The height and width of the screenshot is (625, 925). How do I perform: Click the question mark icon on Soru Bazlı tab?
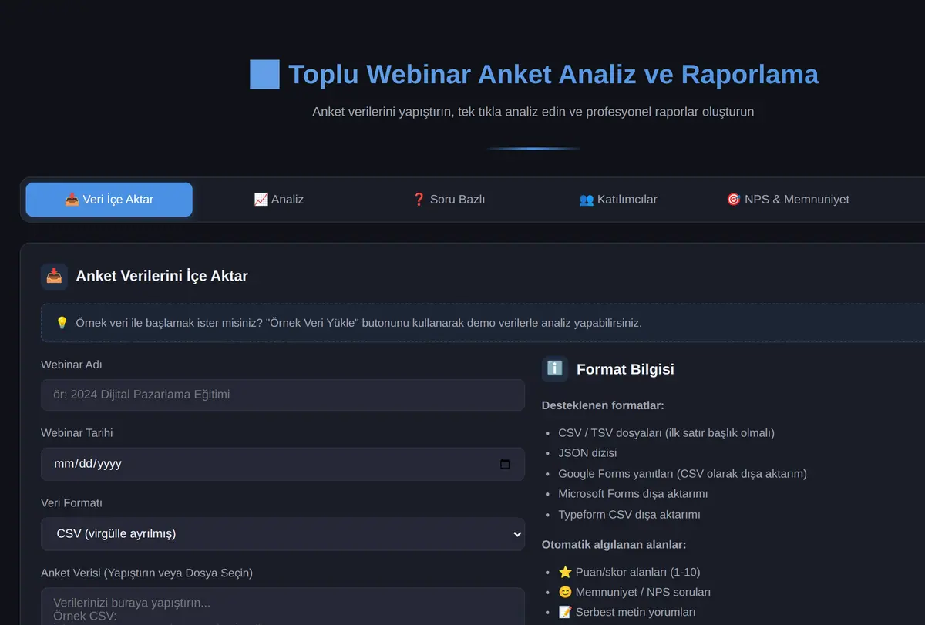point(419,200)
